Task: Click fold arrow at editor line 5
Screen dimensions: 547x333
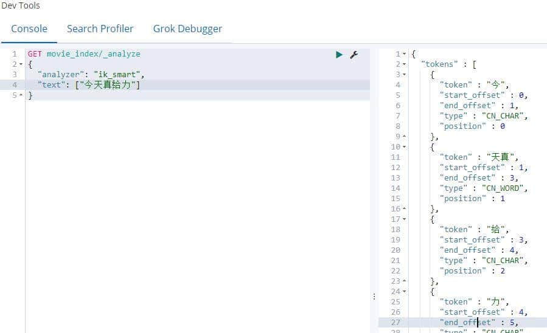Action: click(21, 95)
